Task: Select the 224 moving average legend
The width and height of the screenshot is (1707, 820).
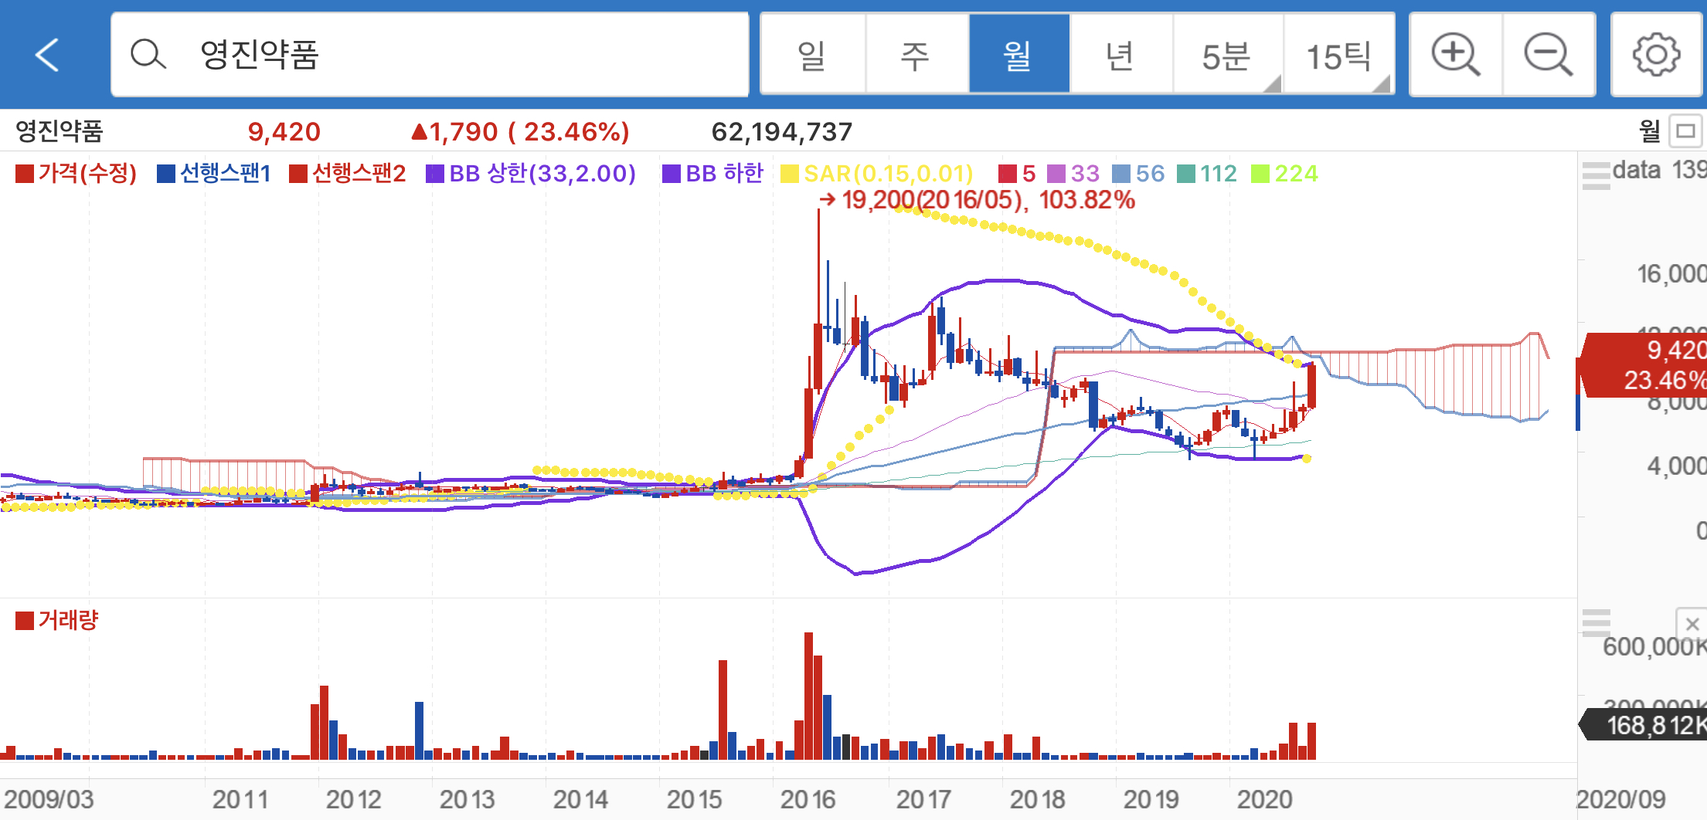Action: tap(1284, 174)
